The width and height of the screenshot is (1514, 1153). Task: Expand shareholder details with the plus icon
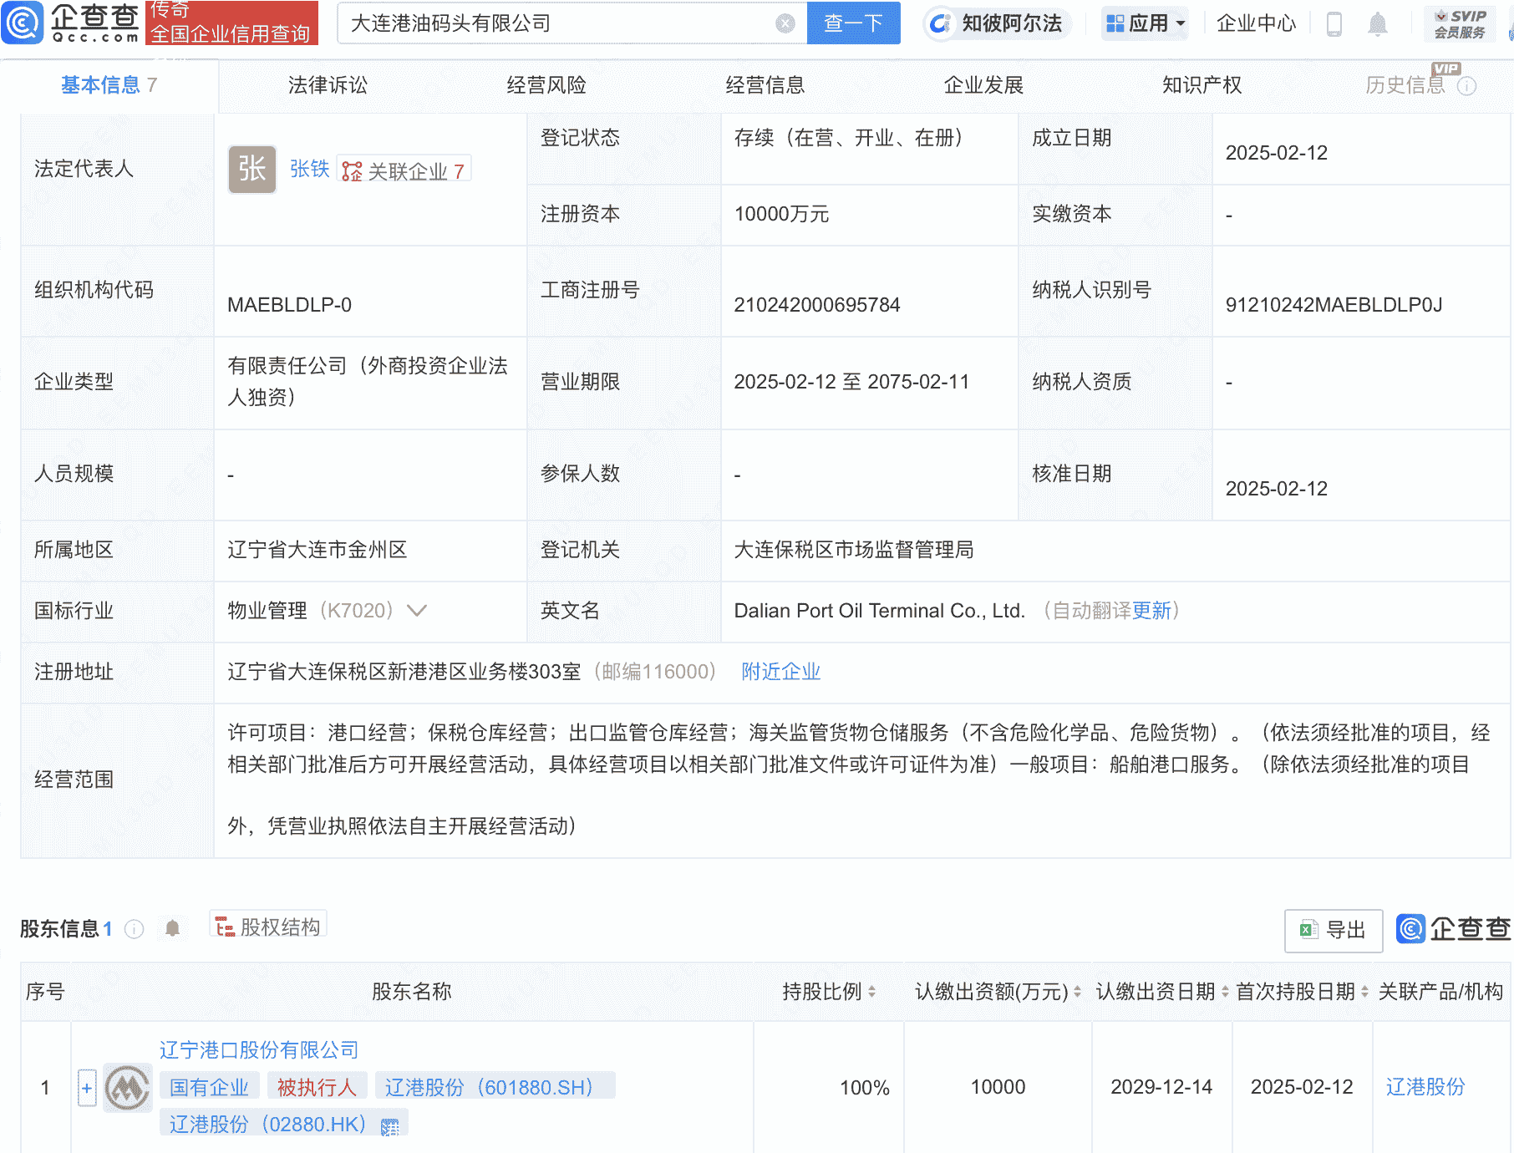click(x=87, y=1087)
